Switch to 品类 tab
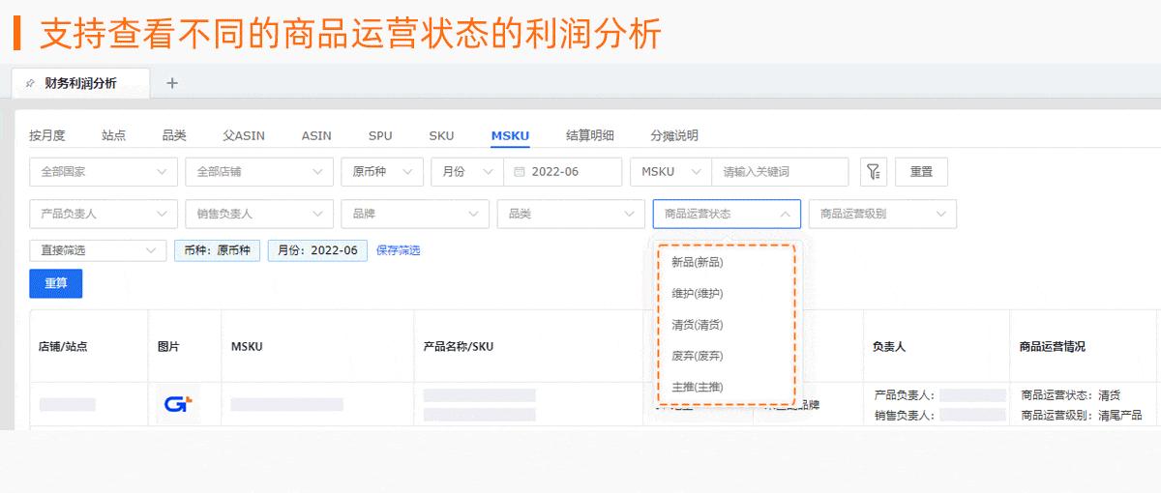 coord(174,135)
